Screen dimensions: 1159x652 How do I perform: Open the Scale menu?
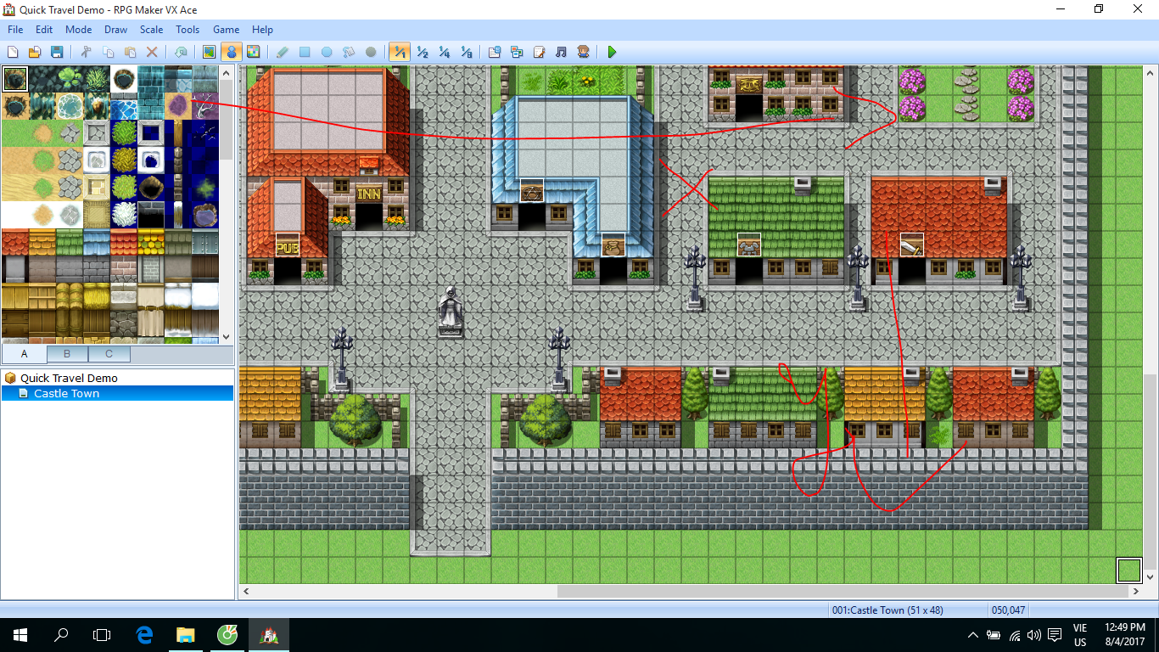click(152, 30)
